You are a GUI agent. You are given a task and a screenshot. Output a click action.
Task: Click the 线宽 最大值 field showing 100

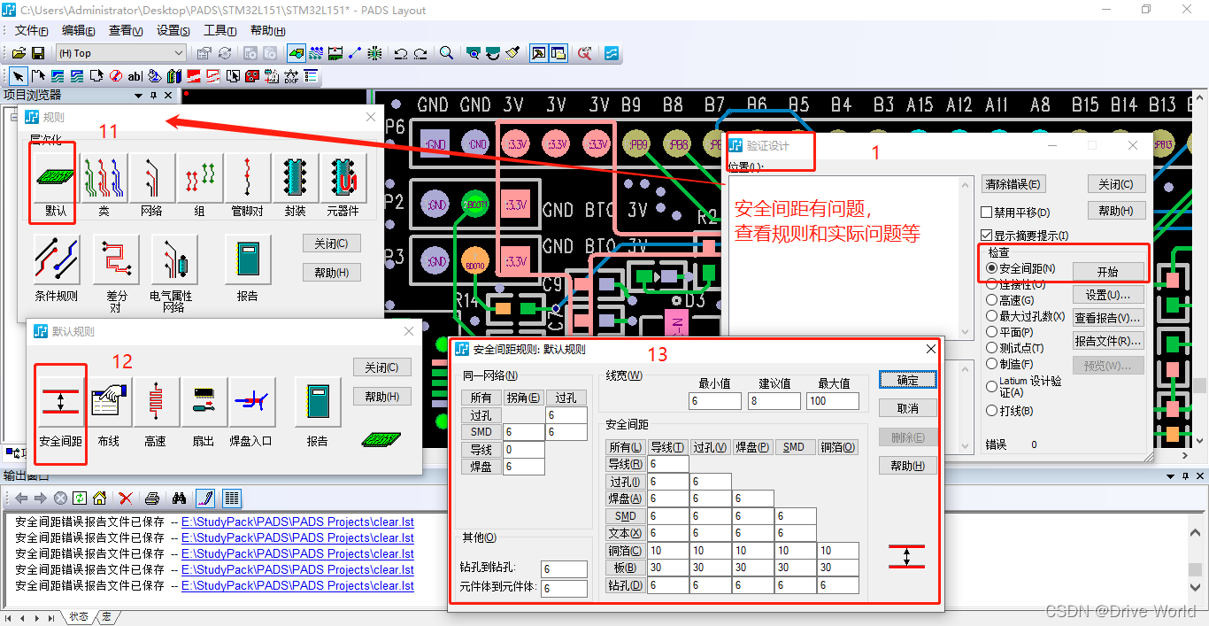point(833,401)
